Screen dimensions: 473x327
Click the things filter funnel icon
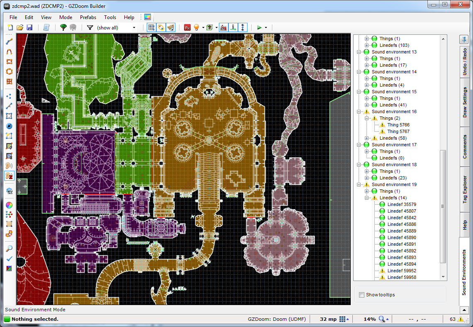pos(90,27)
